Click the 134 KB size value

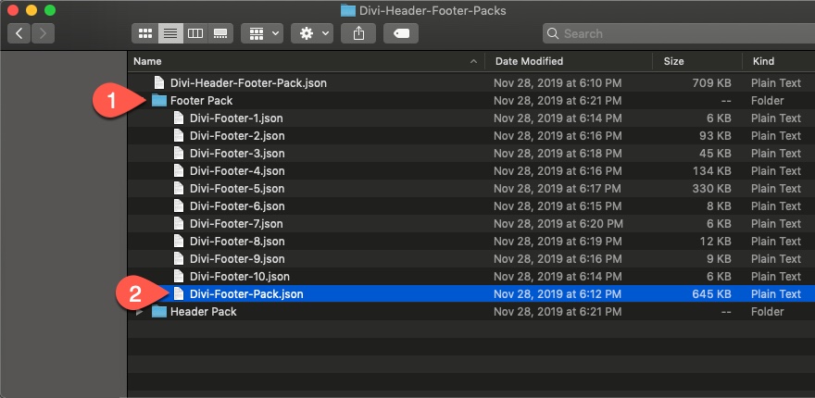coord(712,171)
